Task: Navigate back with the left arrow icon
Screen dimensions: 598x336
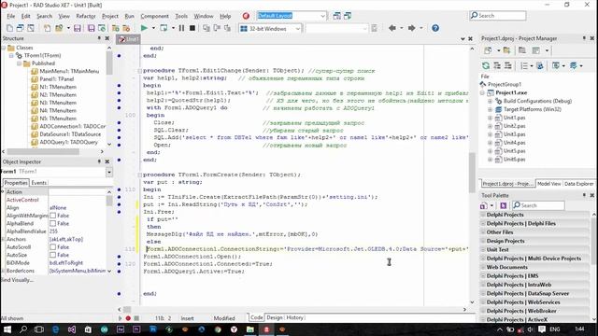Action: tap(392, 28)
